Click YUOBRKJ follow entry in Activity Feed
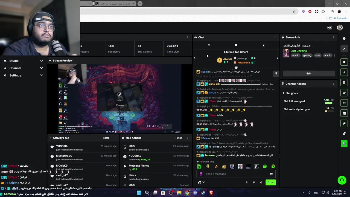 tap(83, 148)
